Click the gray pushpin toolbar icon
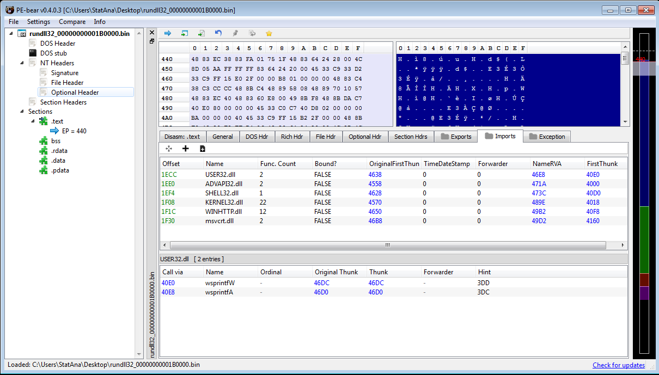The width and height of the screenshot is (659, 375). tap(235, 33)
